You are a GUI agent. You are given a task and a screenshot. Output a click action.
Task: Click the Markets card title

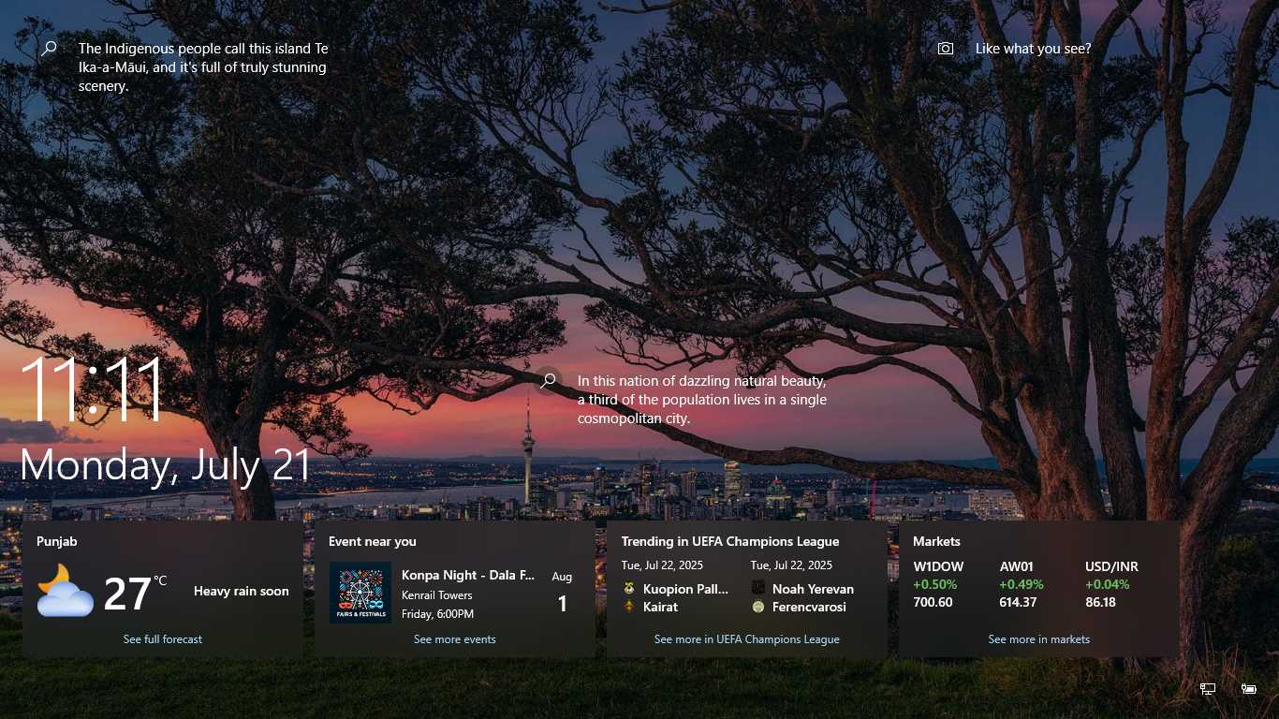pyautogui.click(x=937, y=541)
